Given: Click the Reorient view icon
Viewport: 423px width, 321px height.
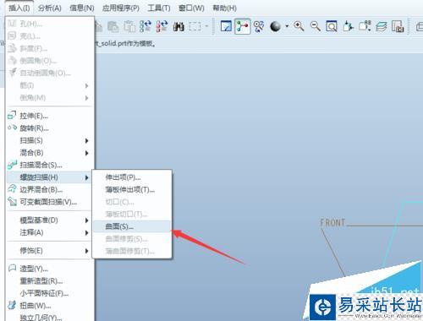Looking at the screenshot, I should pos(348,26).
